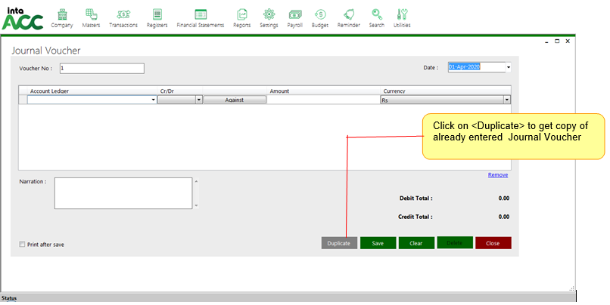This screenshot has width=610, height=305.
Task: Click the Duplicate button
Action: click(338, 243)
